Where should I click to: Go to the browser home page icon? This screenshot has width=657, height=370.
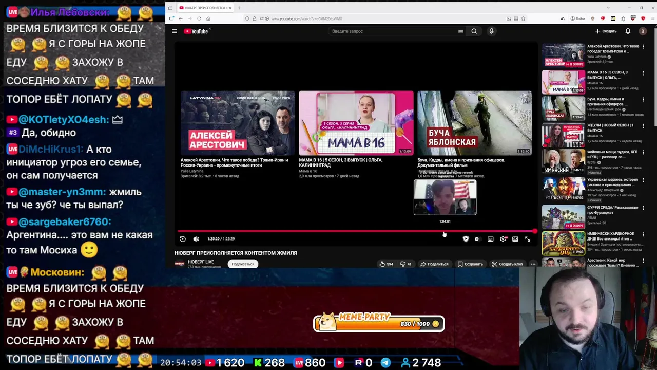[208, 18]
